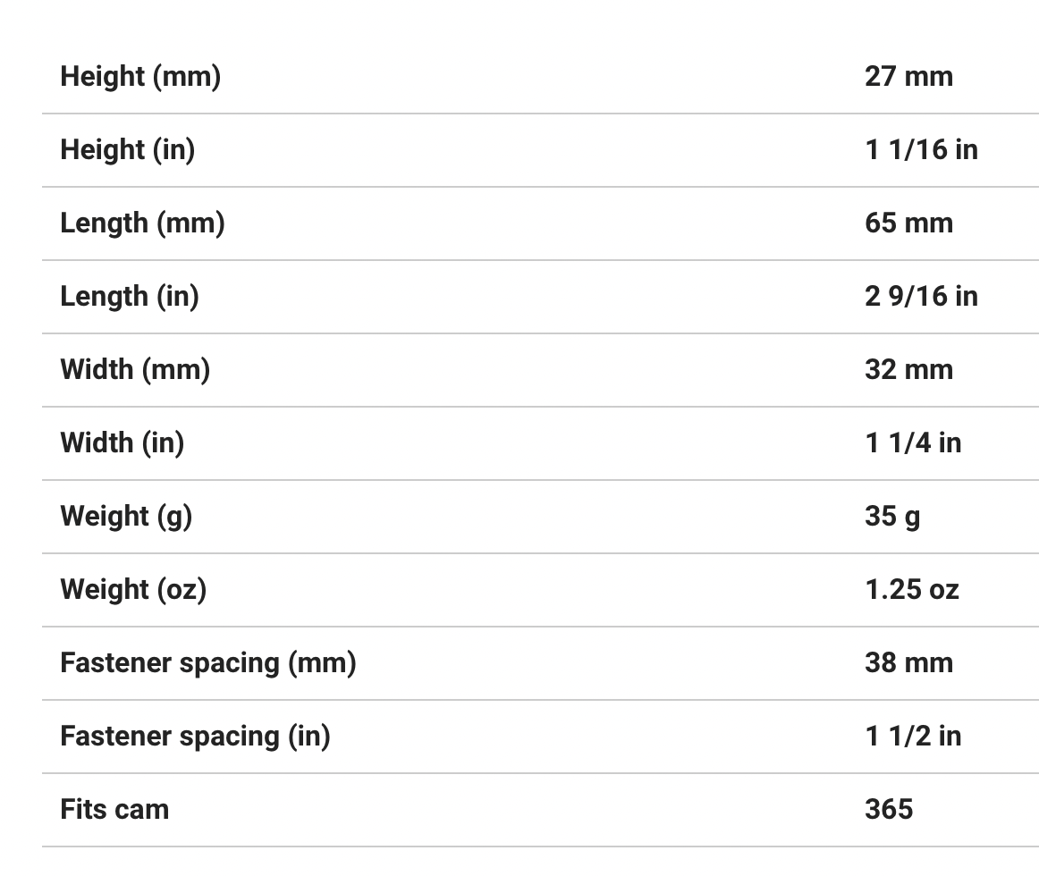Select the 35 g weight value
1039x876 pixels.
[892, 517]
